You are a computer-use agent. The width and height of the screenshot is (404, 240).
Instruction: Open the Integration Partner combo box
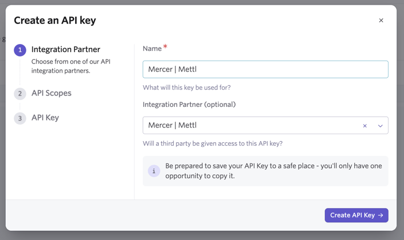(x=265, y=125)
